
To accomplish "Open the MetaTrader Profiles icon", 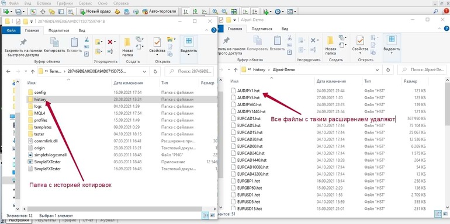I will pos(18,12).
